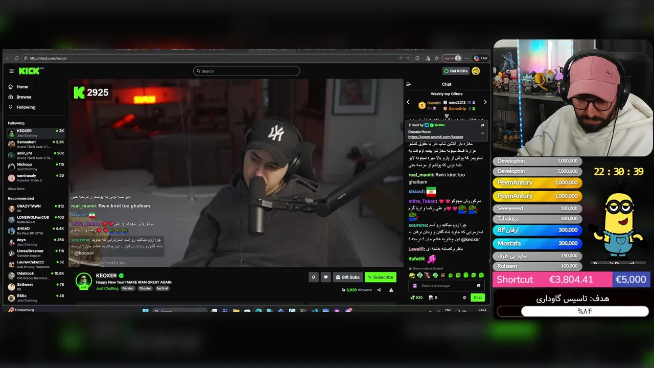This screenshot has height=368, width=654.
Task: Go to the next Weekly top Gifters page
Action: tap(485, 102)
